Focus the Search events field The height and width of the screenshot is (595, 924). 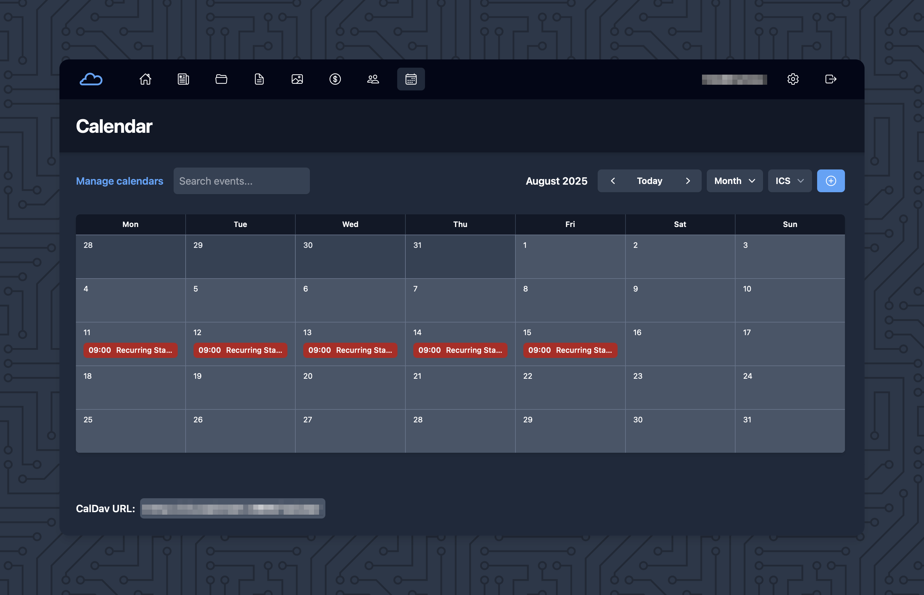(x=242, y=181)
